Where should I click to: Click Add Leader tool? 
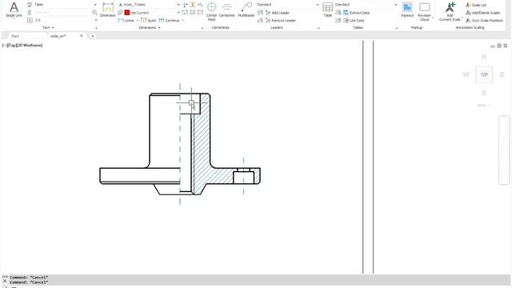(x=278, y=13)
